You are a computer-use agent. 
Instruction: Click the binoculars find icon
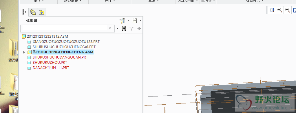124,28
